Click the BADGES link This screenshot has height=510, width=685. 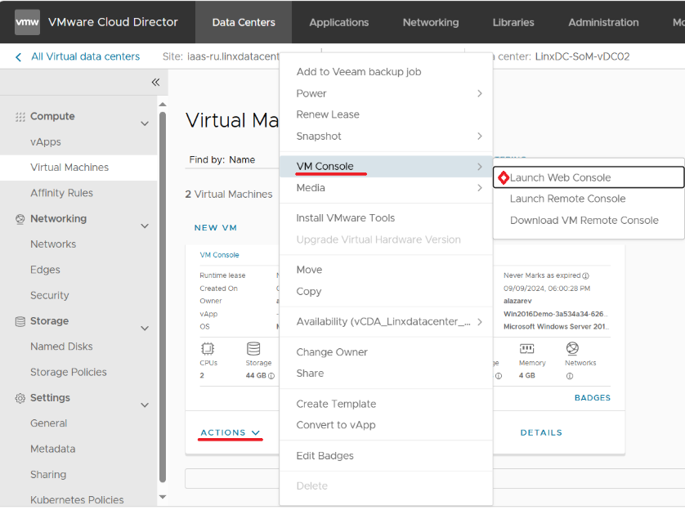(593, 398)
